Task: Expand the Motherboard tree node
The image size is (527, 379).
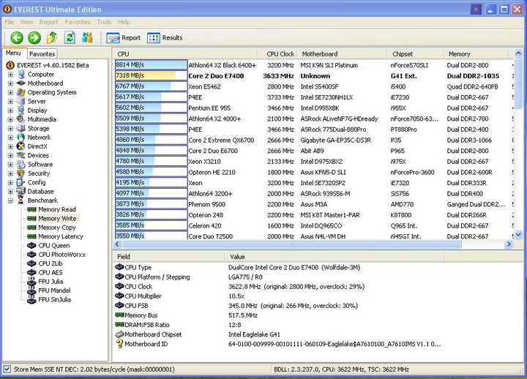Action: click(10, 83)
